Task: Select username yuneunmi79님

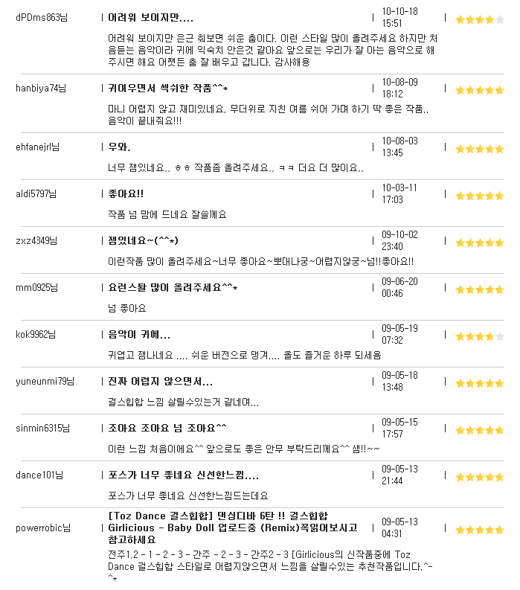Action: pyautogui.click(x=45, y=382)
